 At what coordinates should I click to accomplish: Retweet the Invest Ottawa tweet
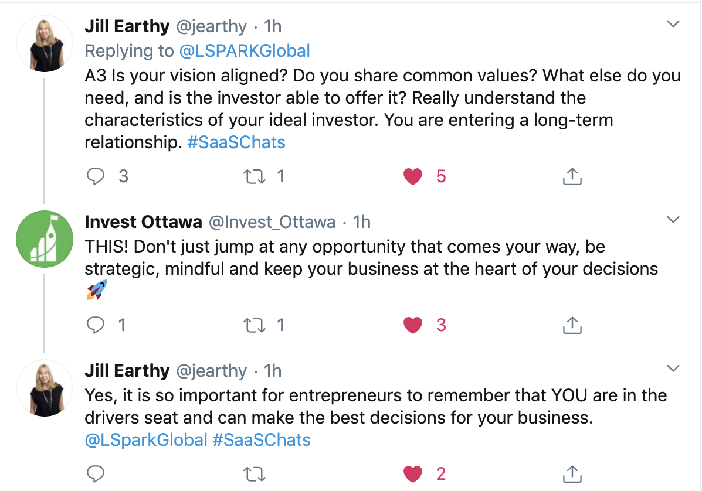[x=255, y=325]
